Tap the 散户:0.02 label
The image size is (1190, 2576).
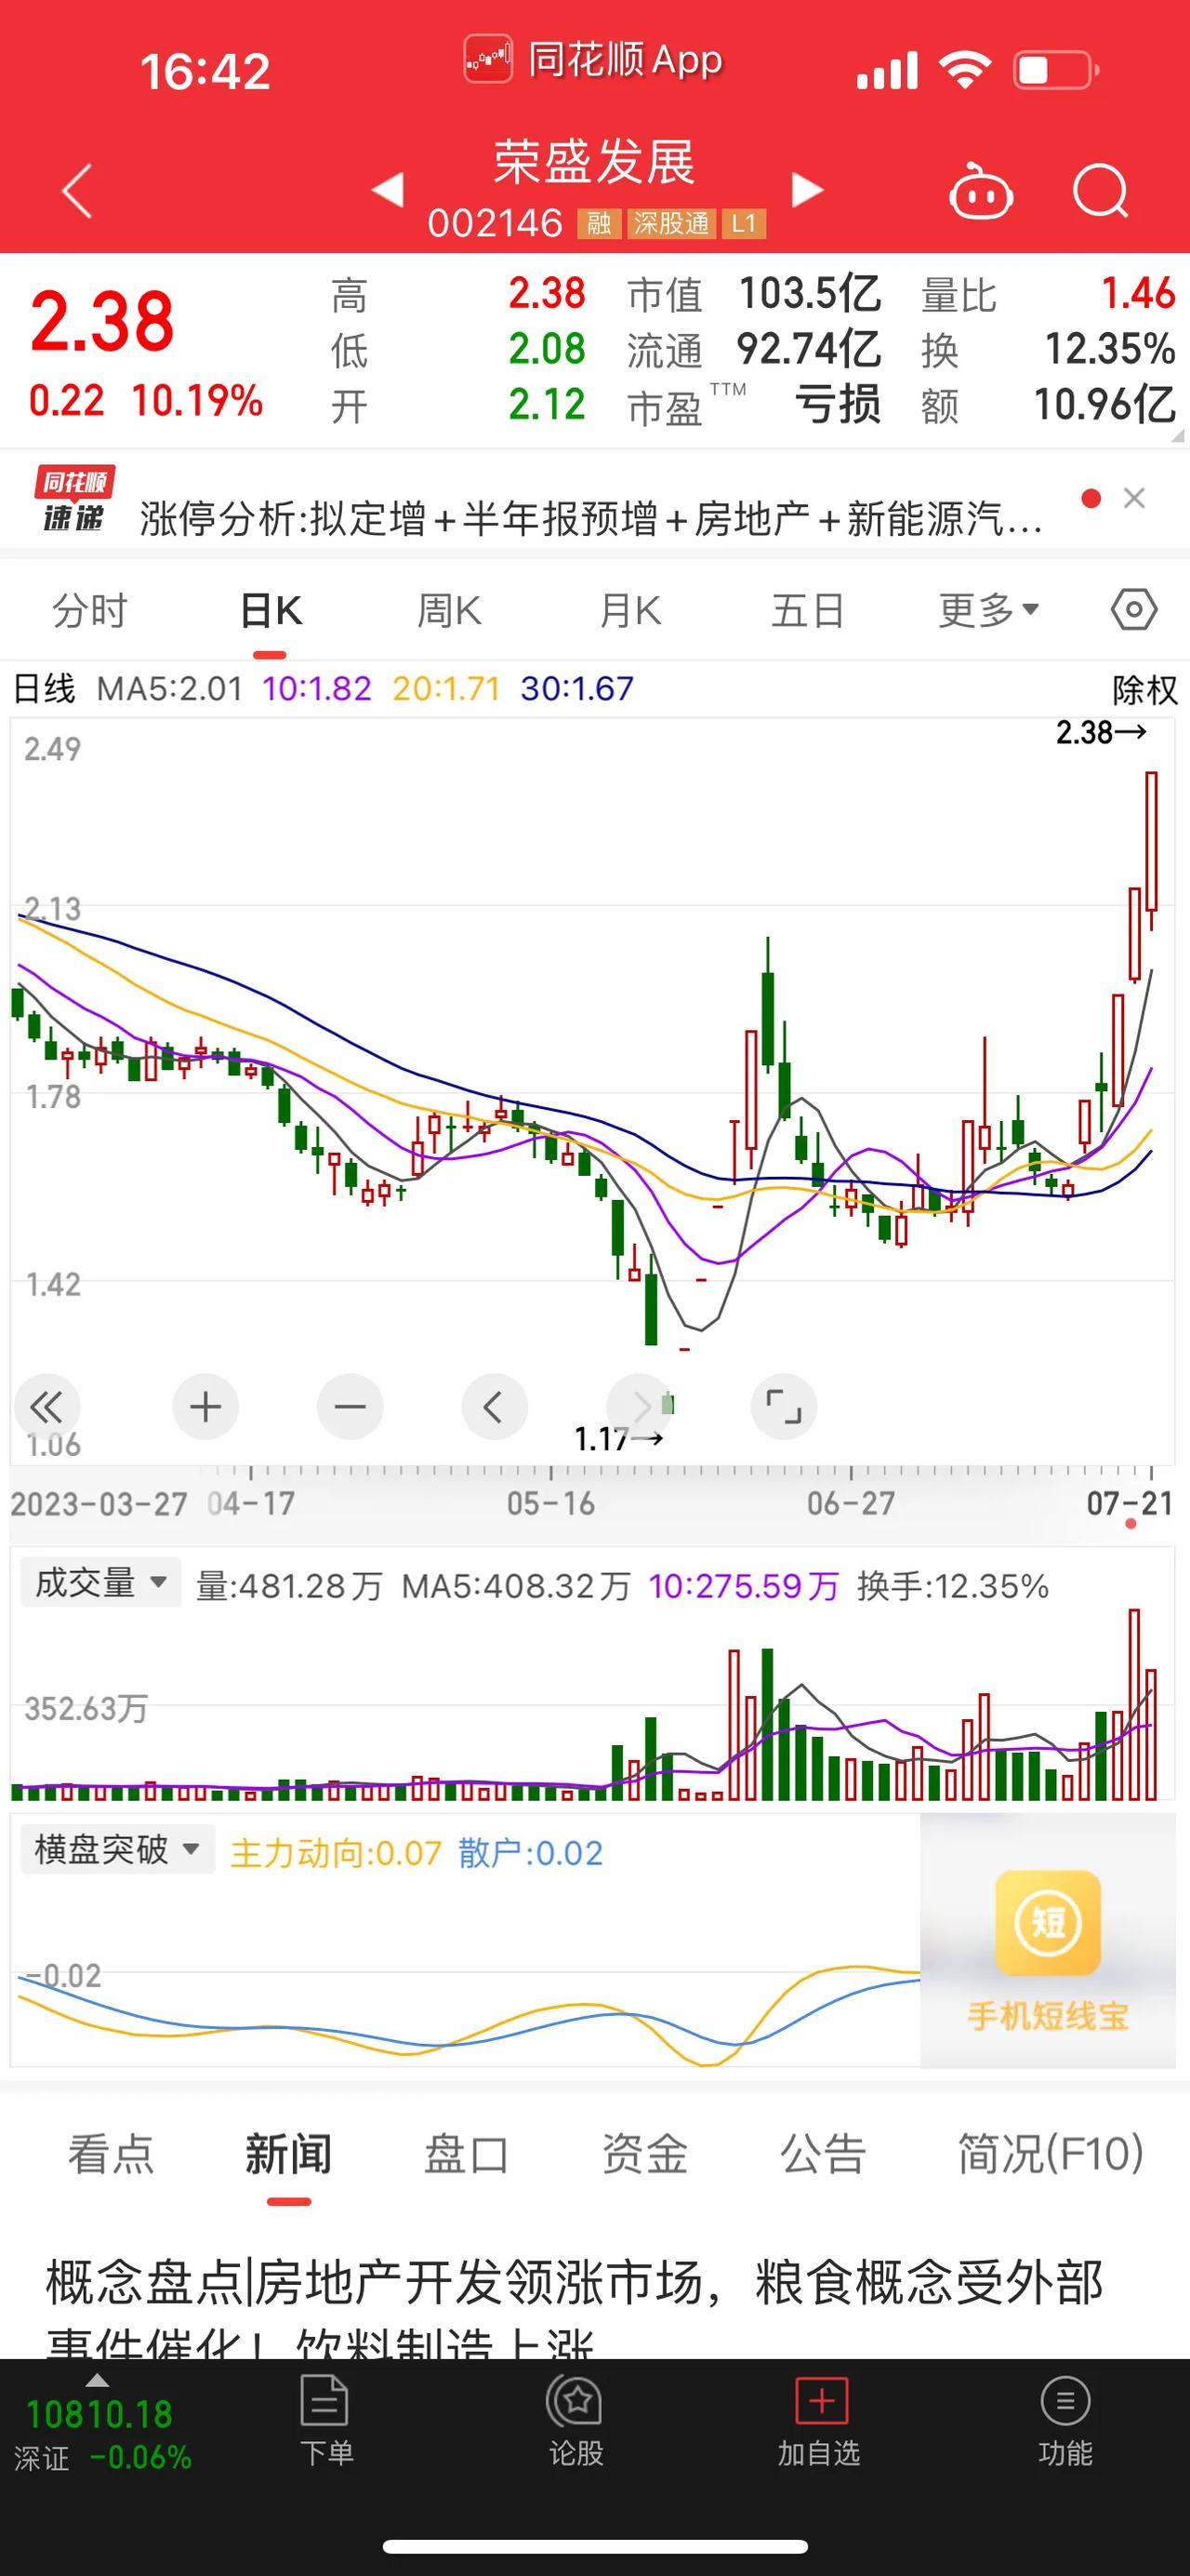click(531, 1854)
